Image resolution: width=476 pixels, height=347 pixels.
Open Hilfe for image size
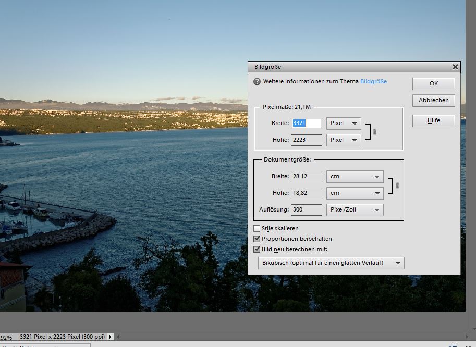[433, 121]
